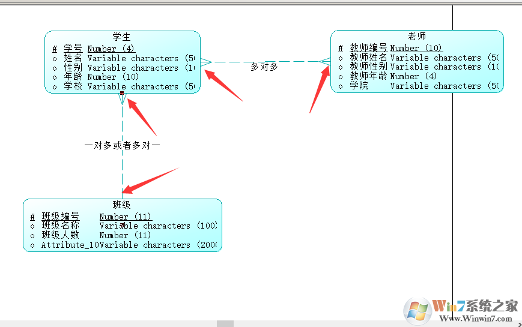Click the crow's foot on 学生's right side
This screenshot has width=522, height=327.
click(206, 62)
